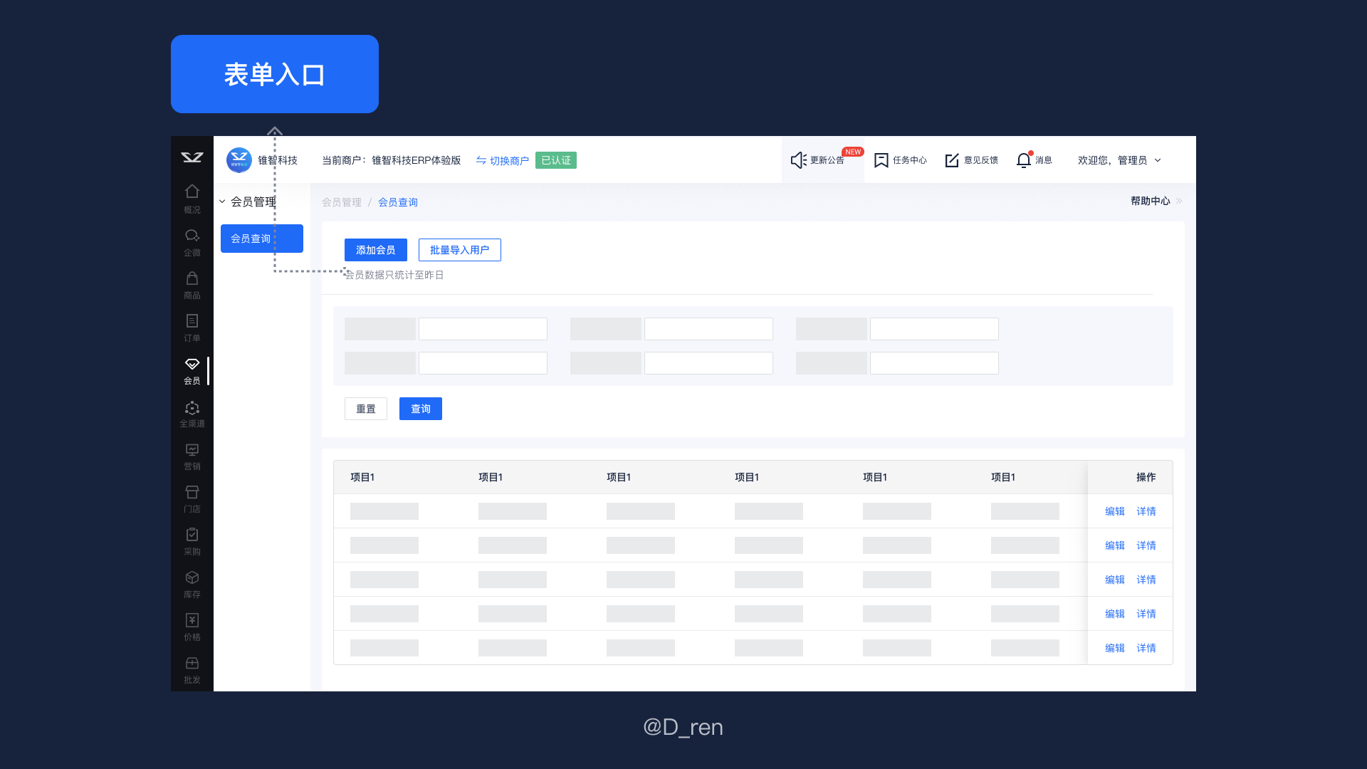1367x769 pixels.
Task: Open the 任务中心 task center
Action: coord(901,160)
